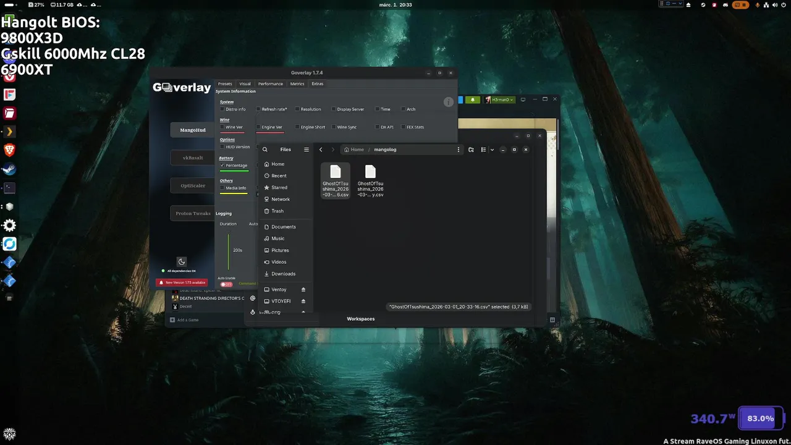
Task: Enable Distro info checkbox
Action: click(x=222, y=109)
